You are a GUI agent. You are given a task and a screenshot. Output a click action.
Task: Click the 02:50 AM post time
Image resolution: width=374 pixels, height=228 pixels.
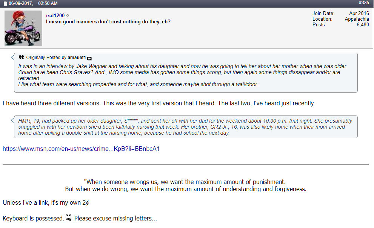tap(48, 3)
